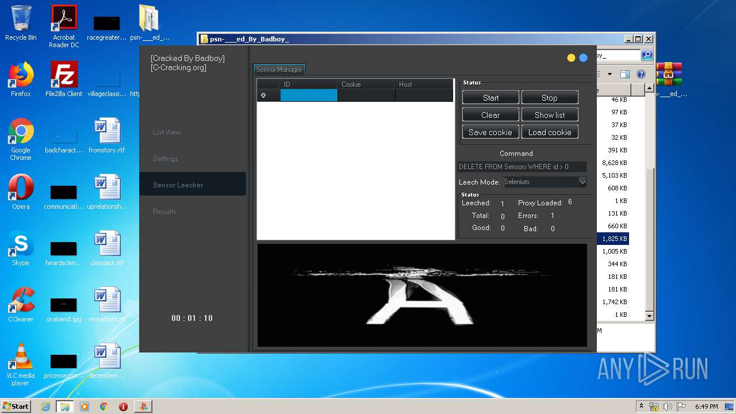Open Firefox desktop shortcut
Screen dimensions: 736x414
(x=21, y=79)
